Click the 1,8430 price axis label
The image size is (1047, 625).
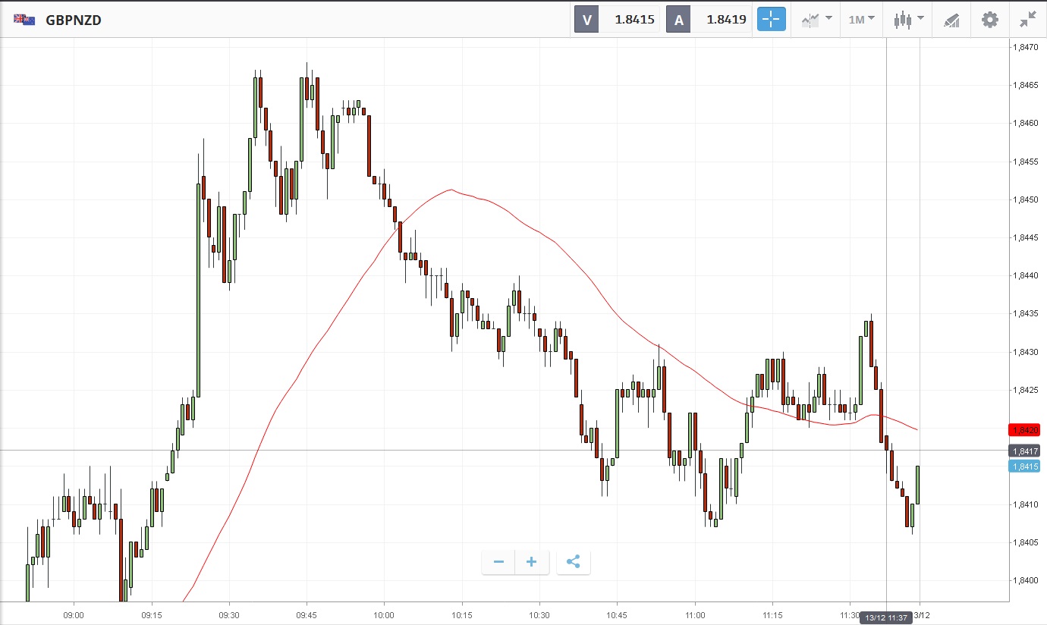pyautogui.click(x=1025, y=352)
